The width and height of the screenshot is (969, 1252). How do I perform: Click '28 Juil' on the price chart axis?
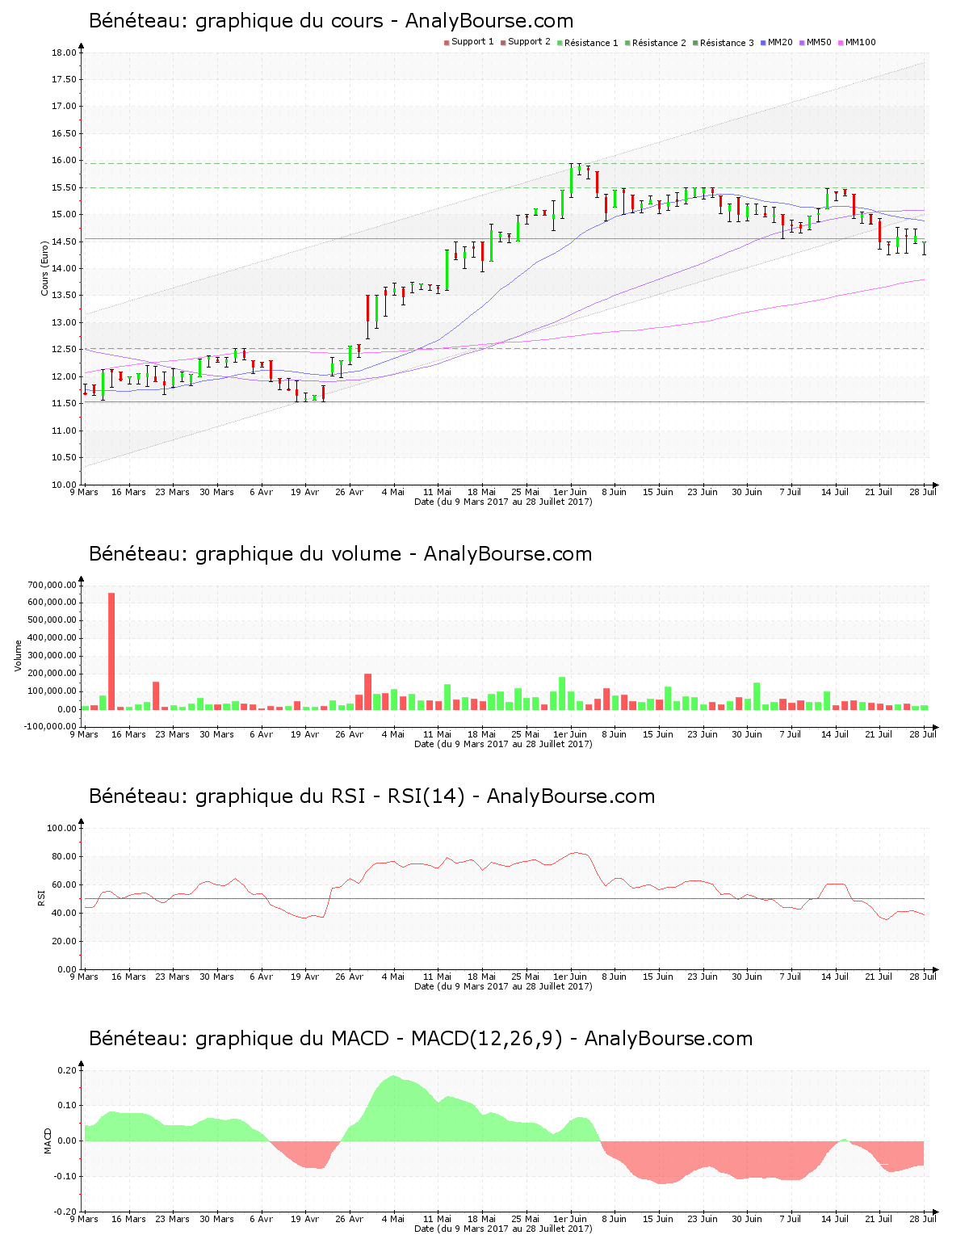coord(922,492)
